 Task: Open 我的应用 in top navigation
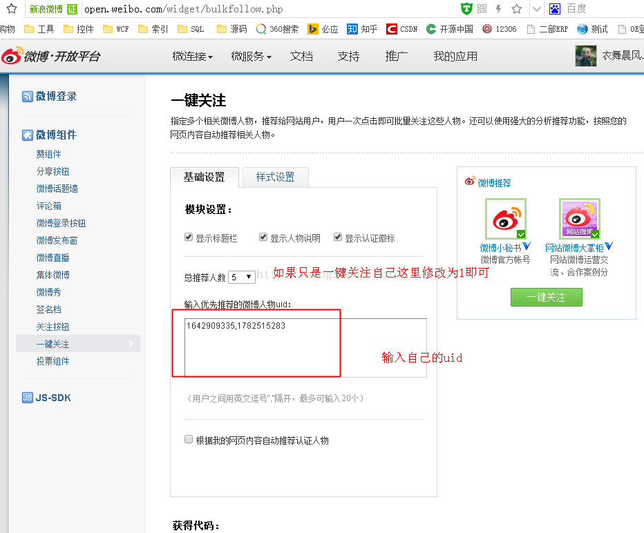pos(455,56)
